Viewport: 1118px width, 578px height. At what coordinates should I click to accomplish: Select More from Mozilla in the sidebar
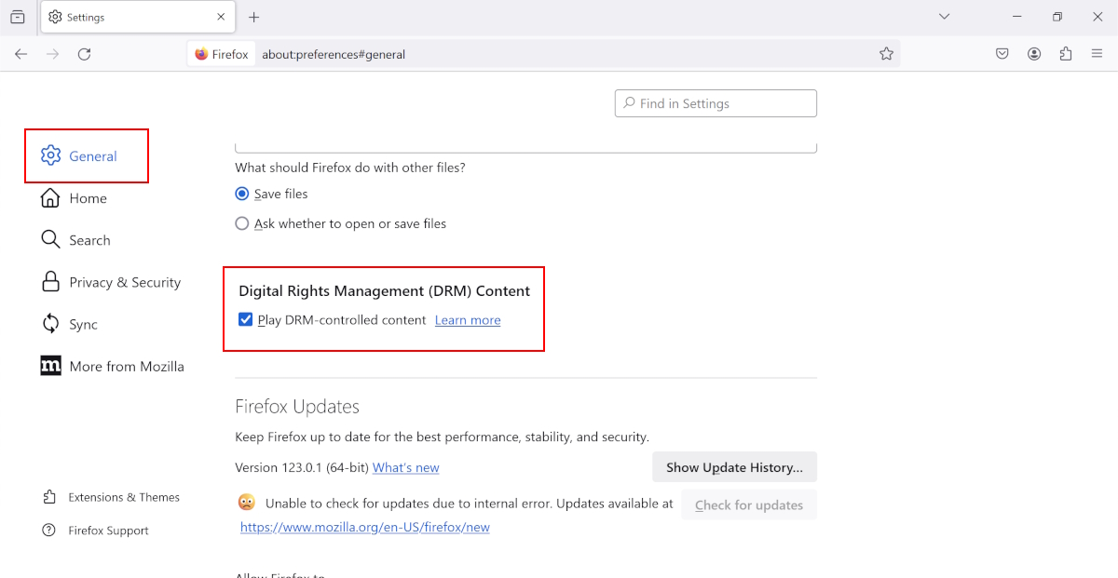click(x=125, y=365)
